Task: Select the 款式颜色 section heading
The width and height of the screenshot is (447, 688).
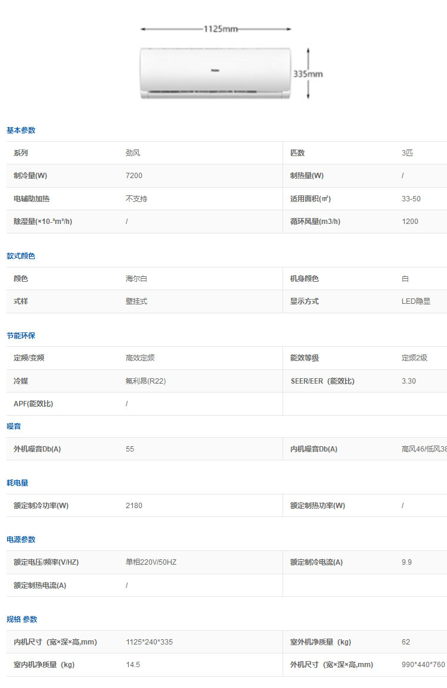Action: (x=21, y=256)
